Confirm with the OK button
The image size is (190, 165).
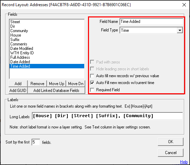click(170, 142)
